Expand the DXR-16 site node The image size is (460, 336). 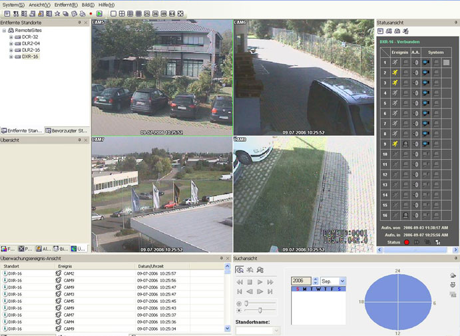point(11,57)
